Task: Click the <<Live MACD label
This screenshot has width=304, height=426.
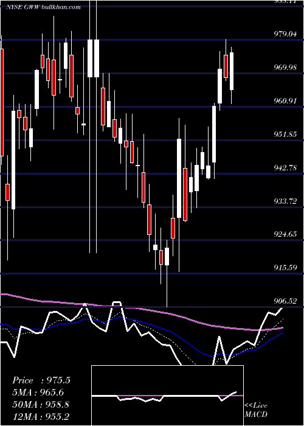Action: click(256, 410)
